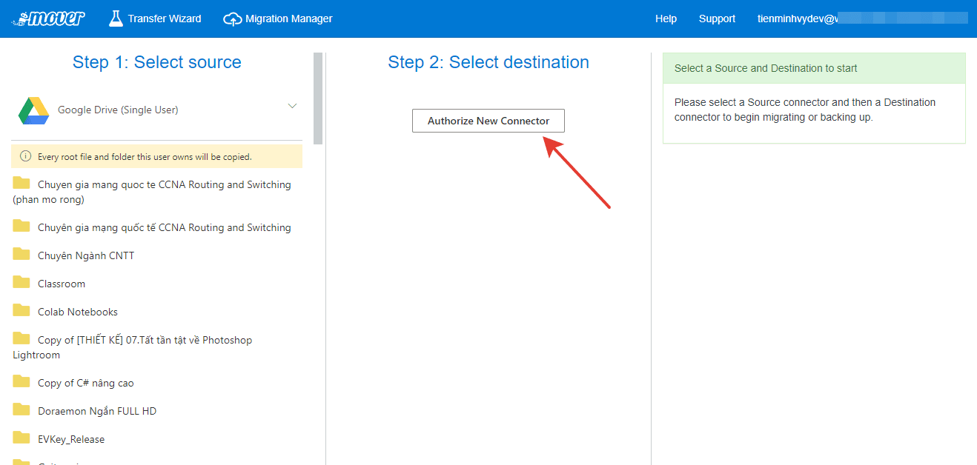Click the folder icon beside EVKey_Release
Screen dimensions: 977x465
point(21,438)
